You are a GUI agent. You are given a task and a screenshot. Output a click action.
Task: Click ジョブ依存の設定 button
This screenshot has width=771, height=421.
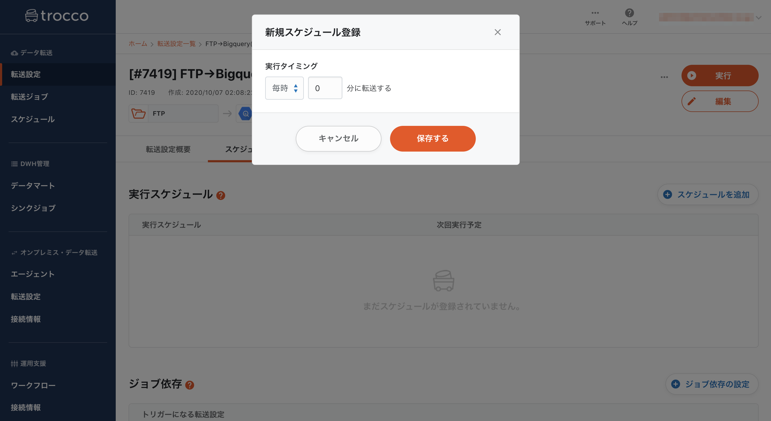coord(712,384)
